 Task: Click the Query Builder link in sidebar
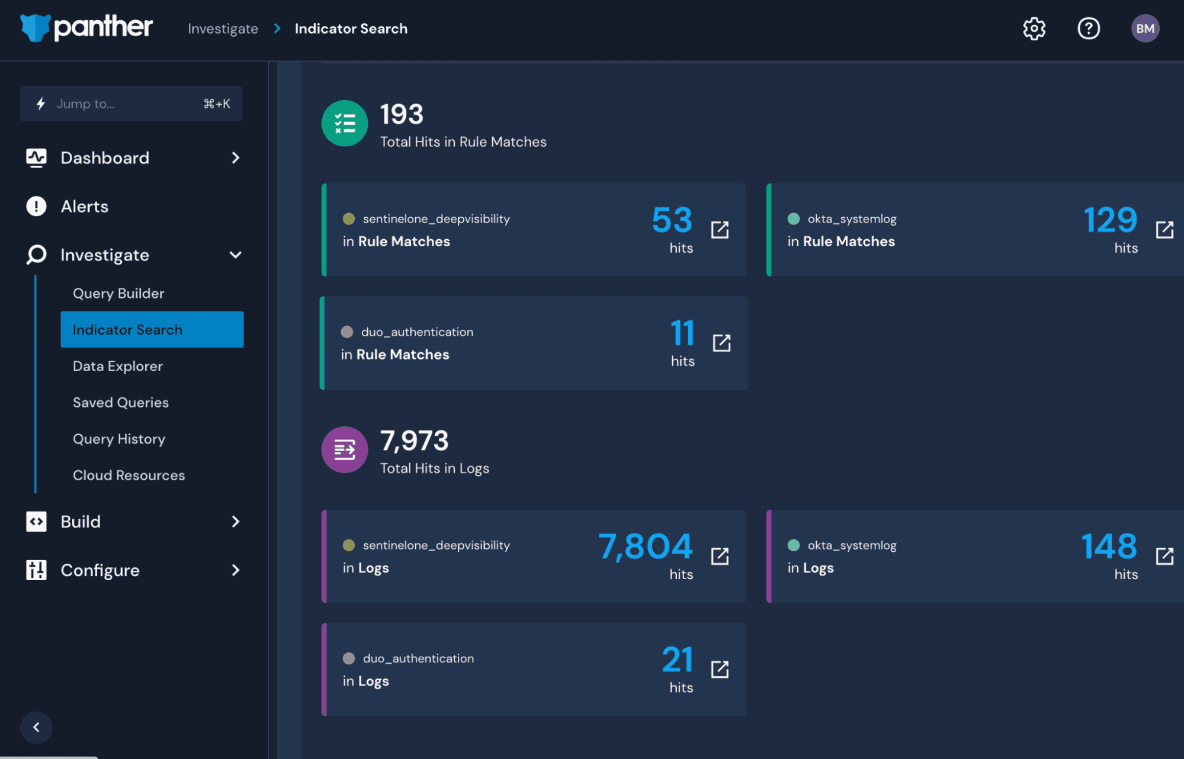pos(118,292)
